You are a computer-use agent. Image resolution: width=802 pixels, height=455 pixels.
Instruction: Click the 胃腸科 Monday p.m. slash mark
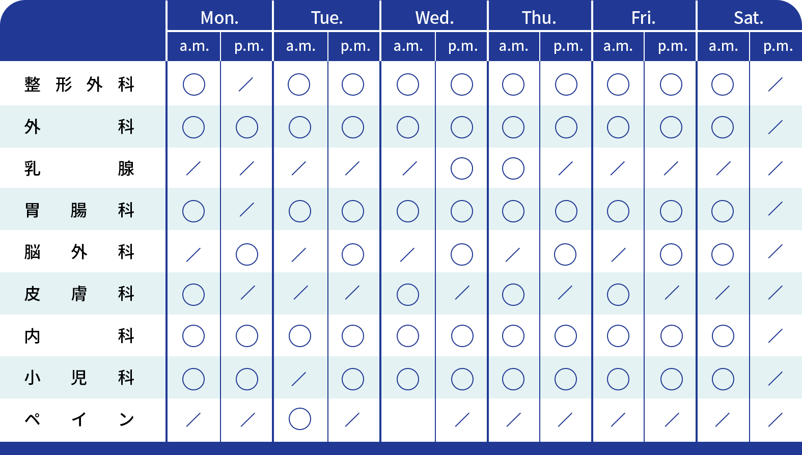[246, 209]
